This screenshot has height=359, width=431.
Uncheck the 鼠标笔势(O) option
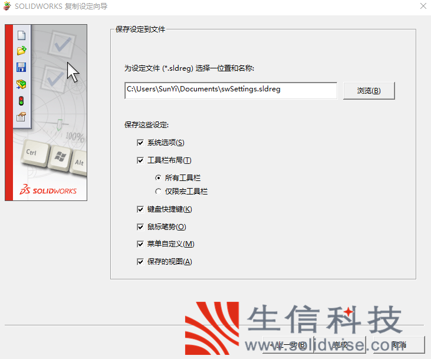click(x=140, y=227)
